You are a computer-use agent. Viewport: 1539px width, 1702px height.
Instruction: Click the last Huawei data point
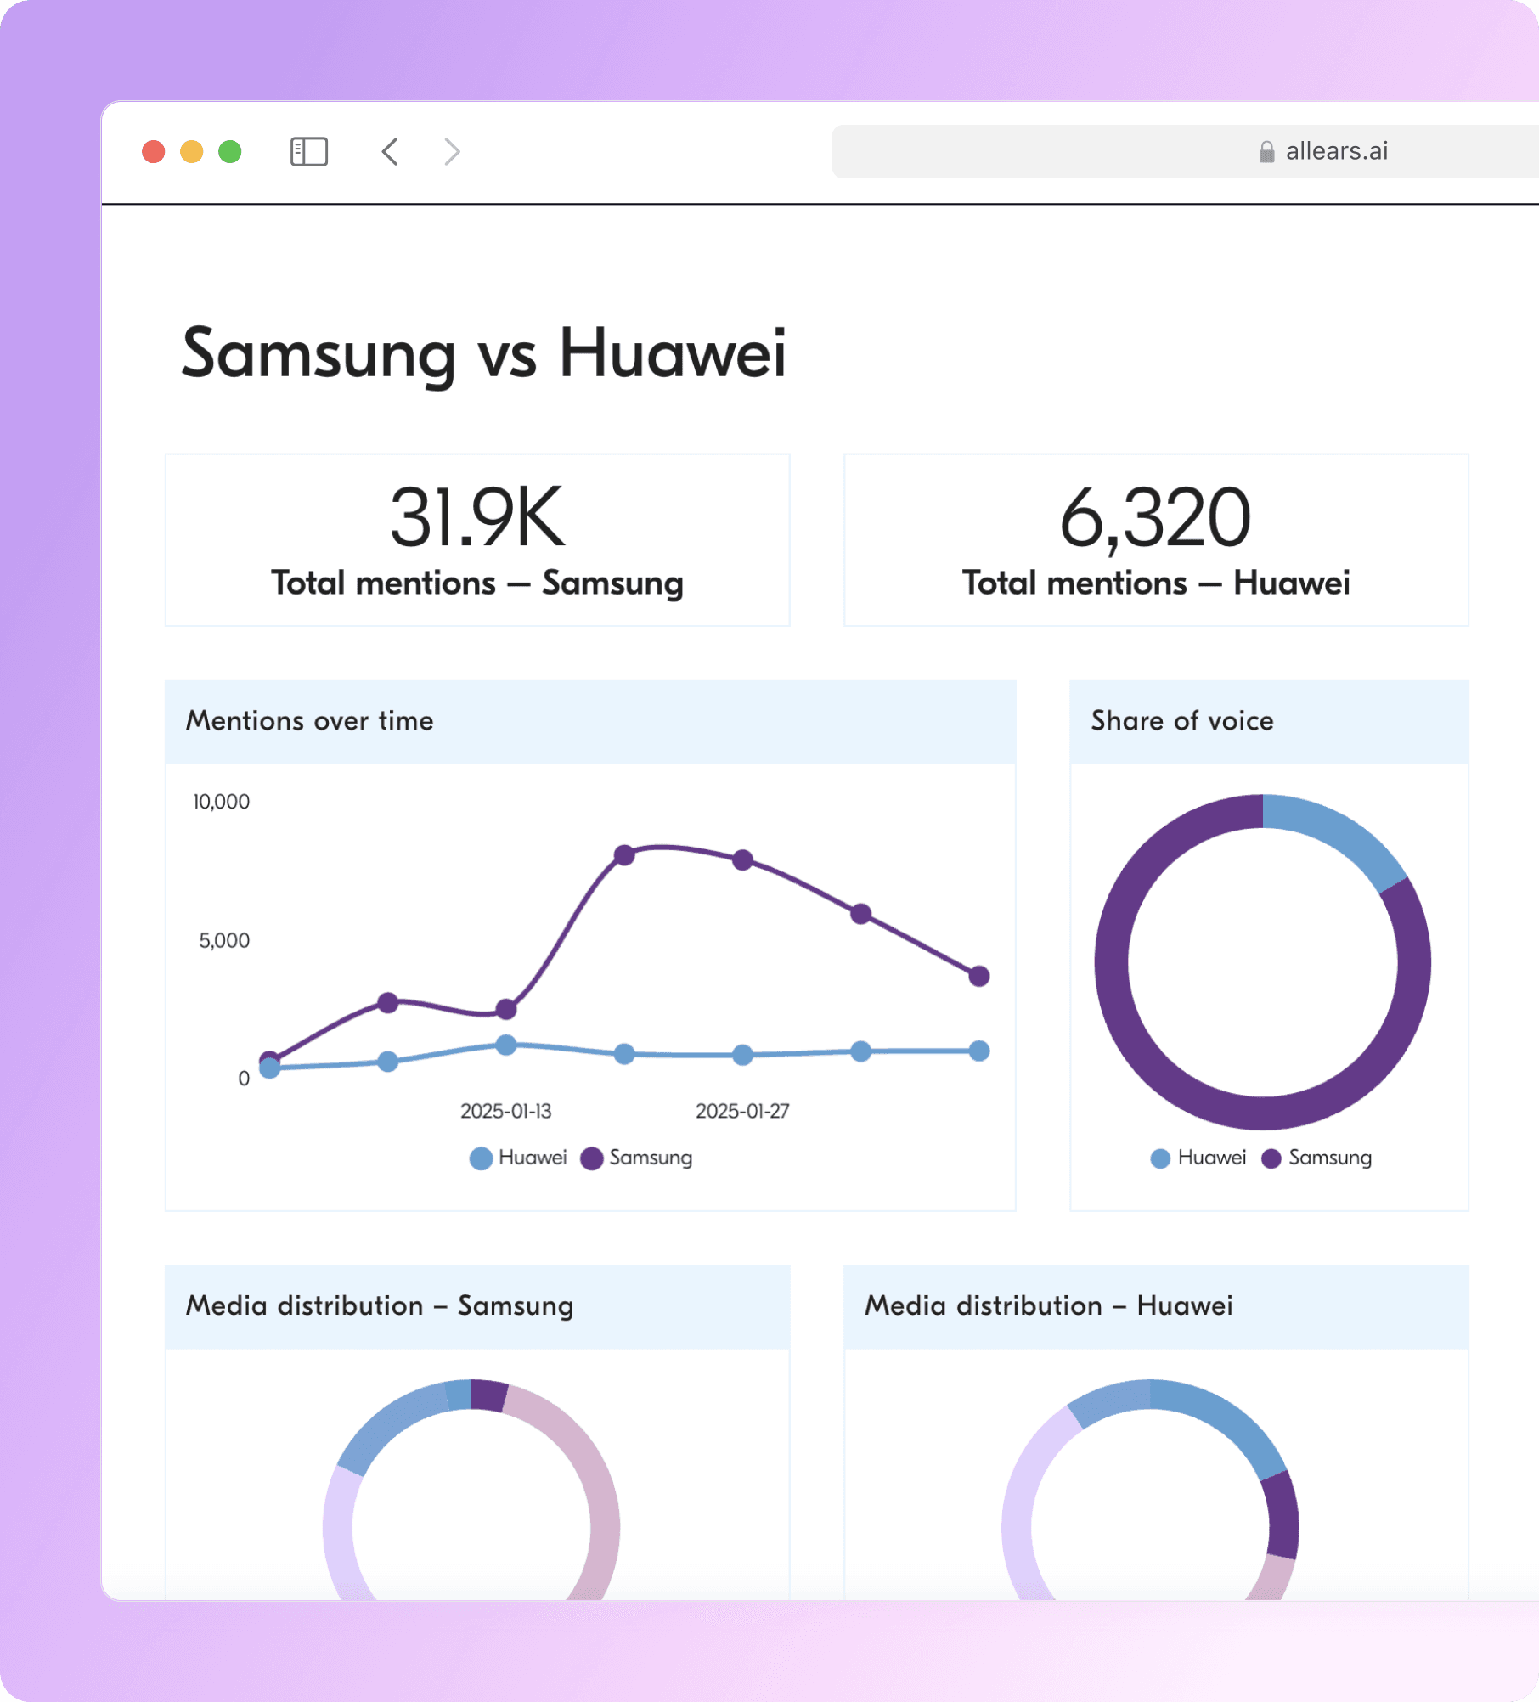pos(979,1051)
